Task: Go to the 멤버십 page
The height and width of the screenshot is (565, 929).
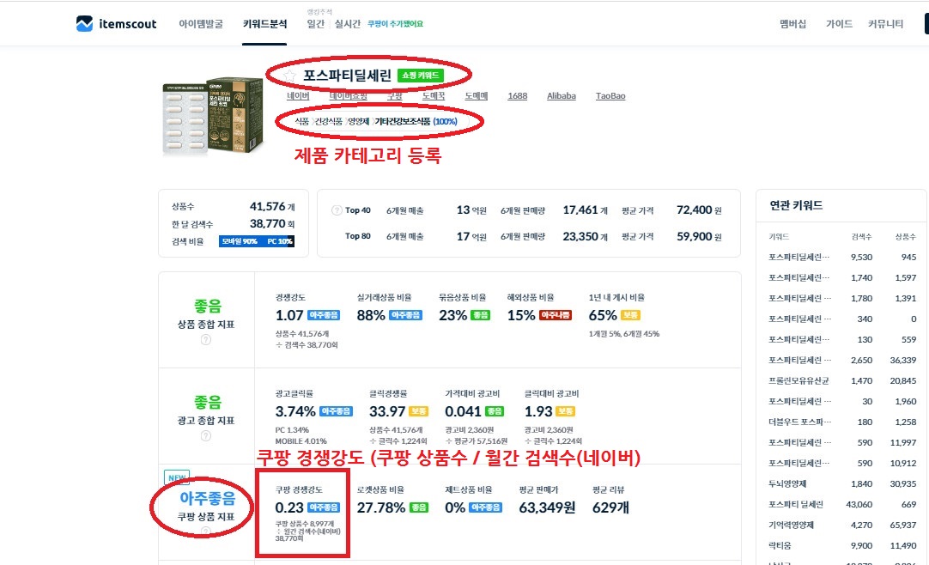Action: [792, 24]
